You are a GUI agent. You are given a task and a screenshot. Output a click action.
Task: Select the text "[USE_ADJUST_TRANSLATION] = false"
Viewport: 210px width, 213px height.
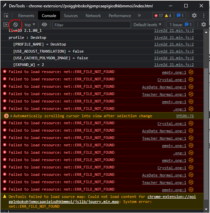[48, 51]
